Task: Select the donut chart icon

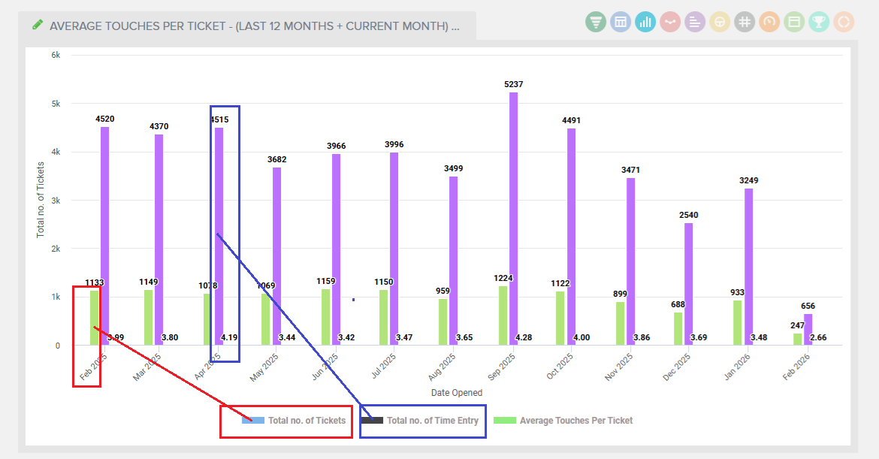Action: pos(844,22)
